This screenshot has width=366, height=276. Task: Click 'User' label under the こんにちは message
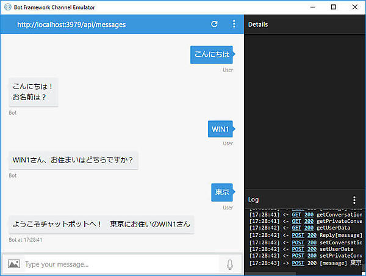[228, 70]
